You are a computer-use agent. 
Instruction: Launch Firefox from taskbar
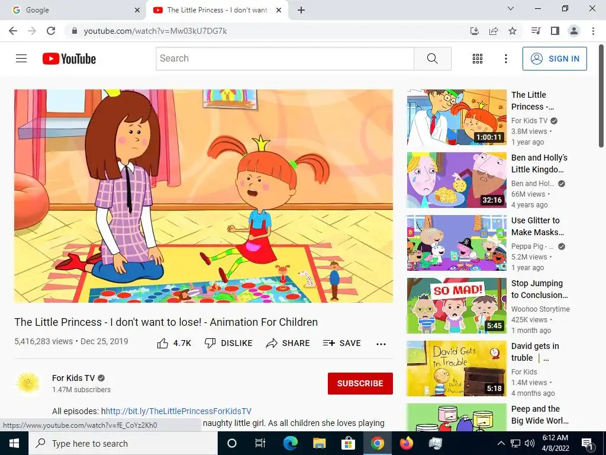(x=406, y=443)
